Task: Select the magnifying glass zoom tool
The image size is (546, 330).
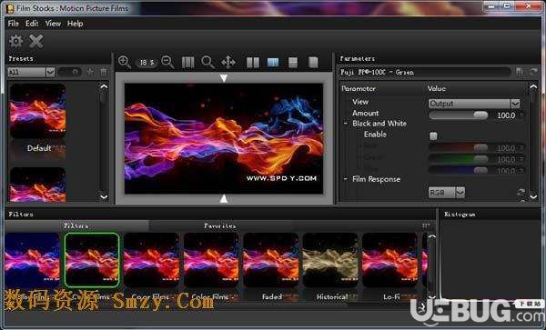Action: 207,62
